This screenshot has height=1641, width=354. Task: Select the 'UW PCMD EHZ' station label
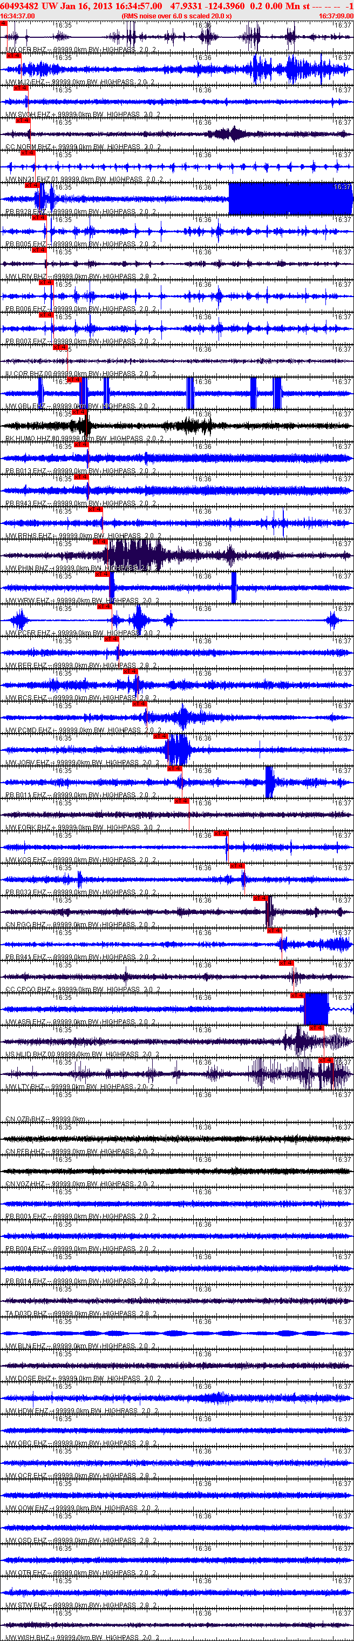(28, 730)
